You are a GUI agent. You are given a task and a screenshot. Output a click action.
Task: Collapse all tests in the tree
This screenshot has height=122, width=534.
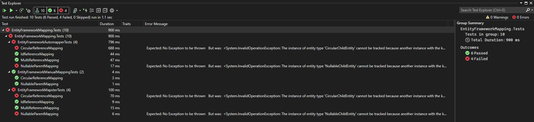coord(105,10)
